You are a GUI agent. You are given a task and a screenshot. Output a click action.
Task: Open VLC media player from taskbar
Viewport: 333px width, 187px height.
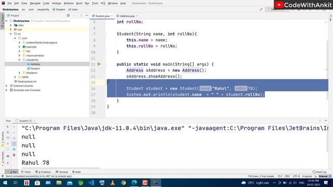pos(113,182)
